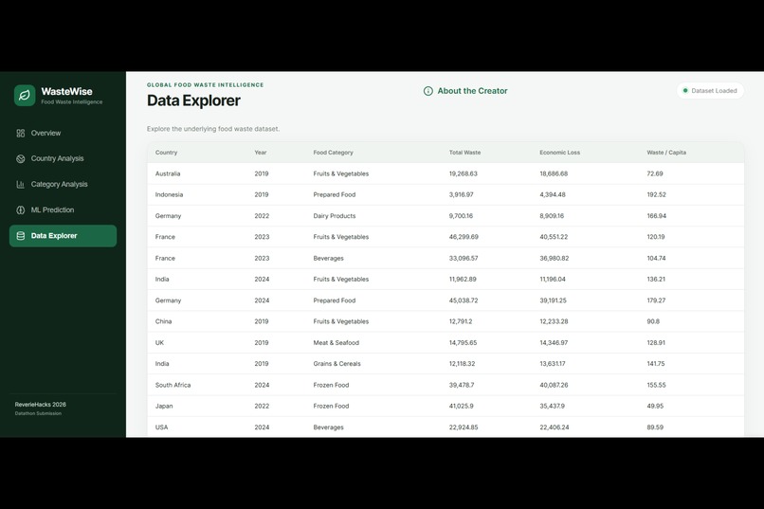
Task: Click the Dataset Loaded status badge
Action: click(x=710, y=91)
